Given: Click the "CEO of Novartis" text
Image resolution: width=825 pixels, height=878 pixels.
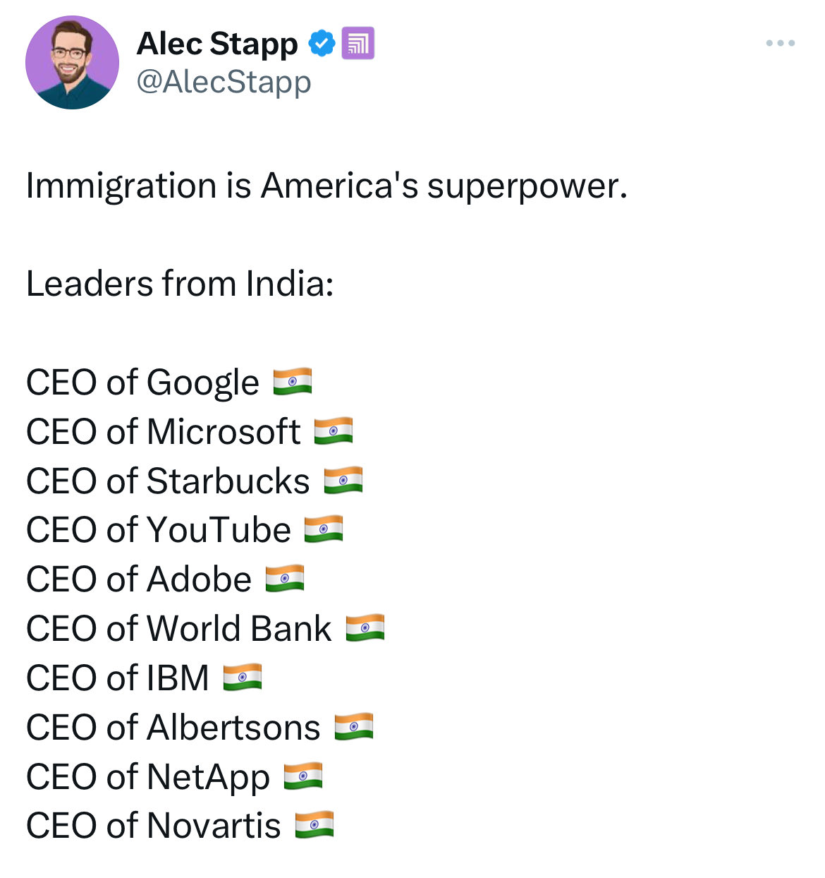Looking at the screenshot, I should click(154, 826).
